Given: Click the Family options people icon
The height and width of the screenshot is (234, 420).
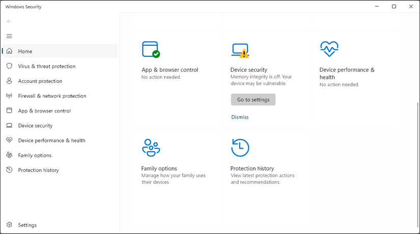Looking at the screenshot, I should point(151,148).
